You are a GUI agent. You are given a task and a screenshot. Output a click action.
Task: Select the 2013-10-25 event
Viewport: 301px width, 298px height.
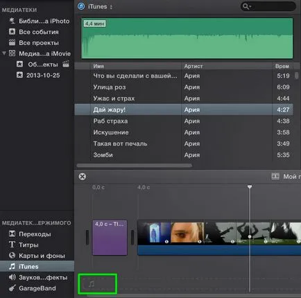pyautogui.click(x=43, y=76)
